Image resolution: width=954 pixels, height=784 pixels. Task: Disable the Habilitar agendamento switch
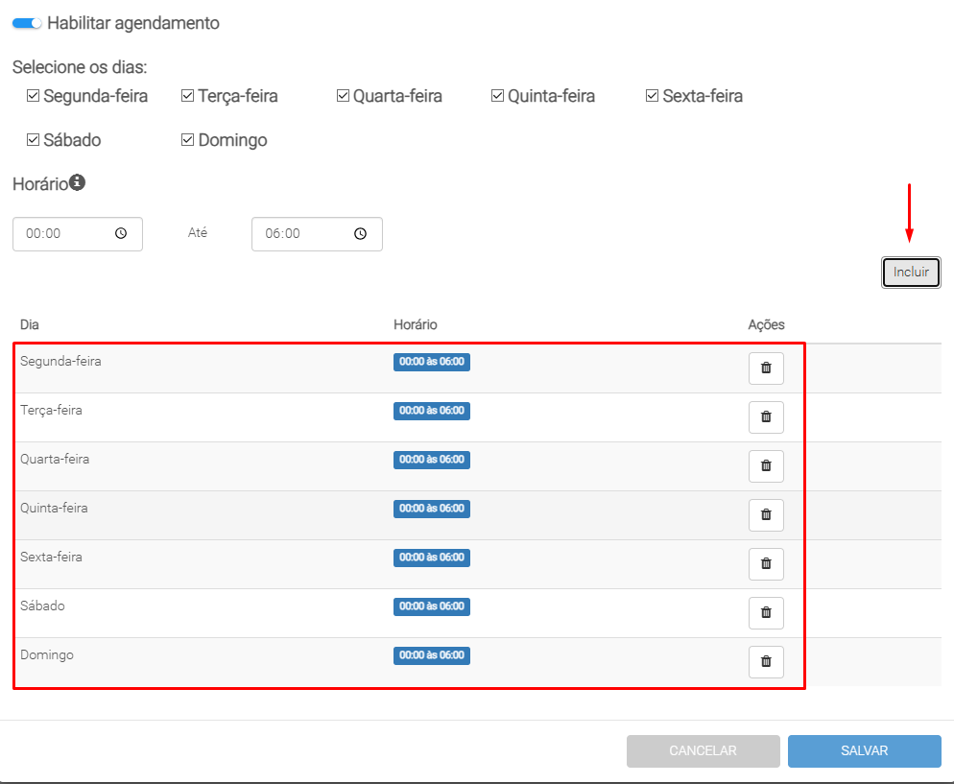tap(27, 23)
